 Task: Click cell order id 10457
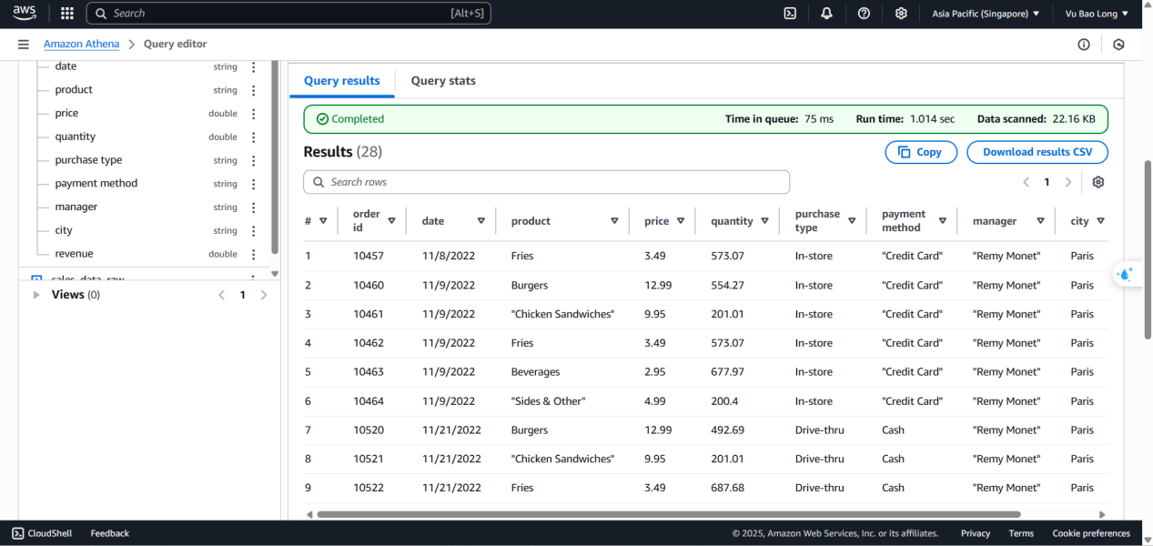[x=369, y=257]
